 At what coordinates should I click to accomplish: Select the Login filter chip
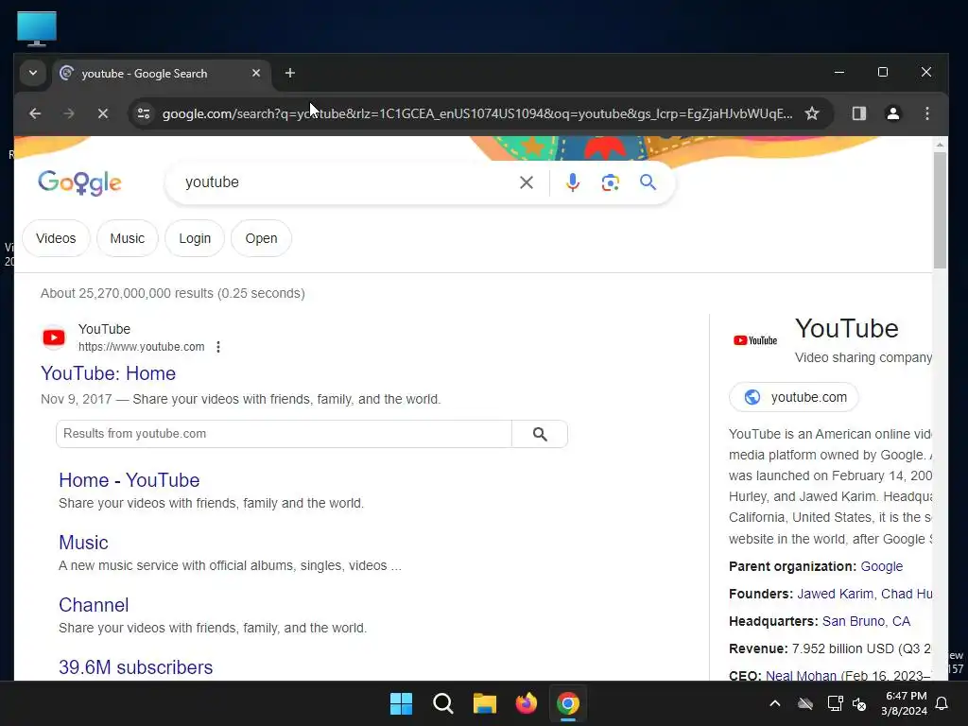(195, 238)
